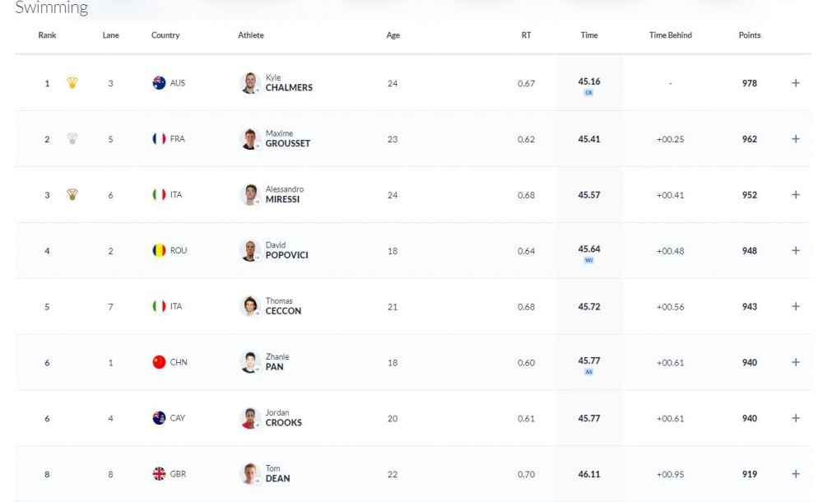This screenshot has width=823, height=502.
Task: Click the British flag icon next to GBR
Action: click(159, 474)
